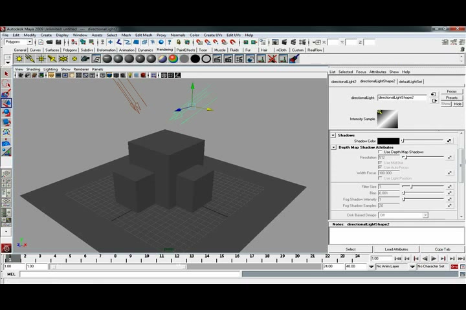Toggle the auto keyframe button

point(454,267)
